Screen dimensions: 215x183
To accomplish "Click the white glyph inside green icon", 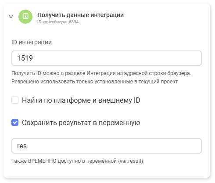I will click(x=25, y=16).
